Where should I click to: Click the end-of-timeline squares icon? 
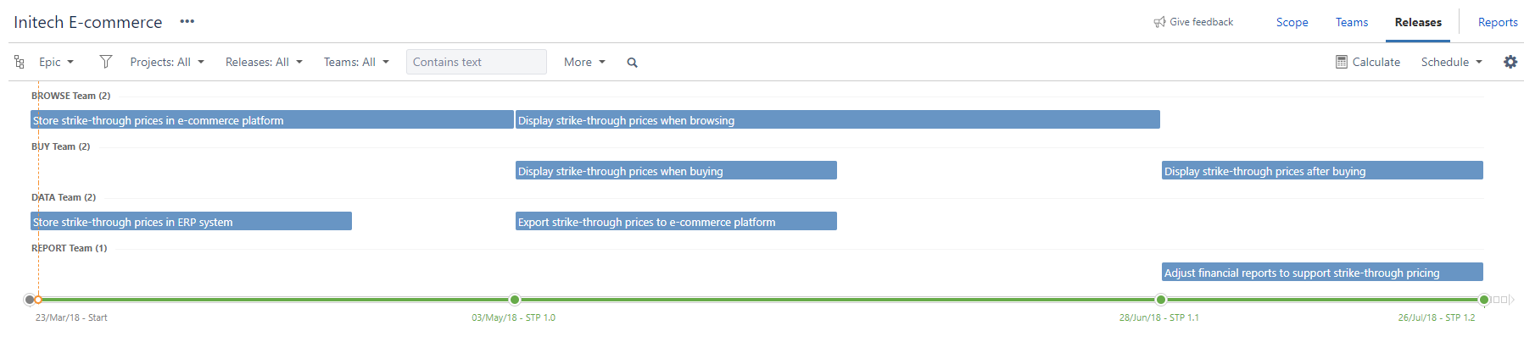point(1504,300)
